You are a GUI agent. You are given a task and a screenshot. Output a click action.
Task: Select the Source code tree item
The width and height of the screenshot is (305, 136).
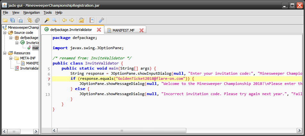point(24,33)
